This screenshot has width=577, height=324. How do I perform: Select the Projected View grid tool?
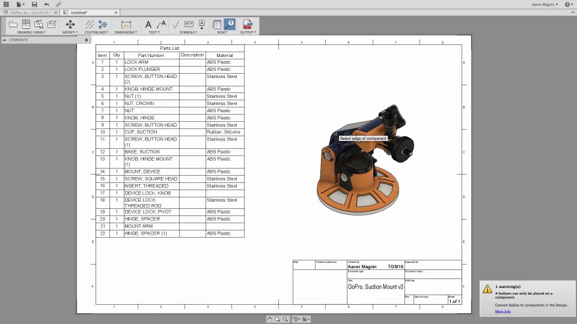(x=26, y=24)
